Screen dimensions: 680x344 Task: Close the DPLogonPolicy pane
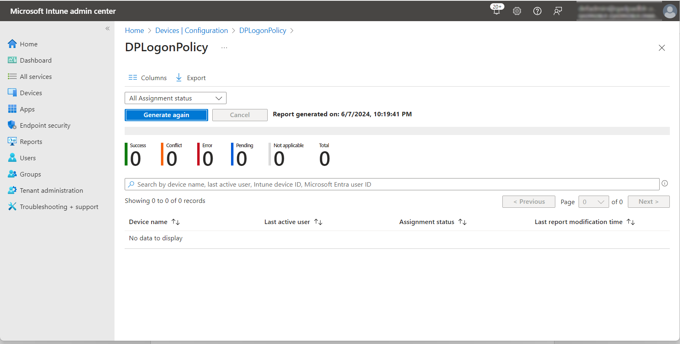pos(662,48)
